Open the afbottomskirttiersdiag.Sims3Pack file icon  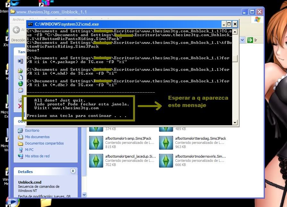pos(166,143)
